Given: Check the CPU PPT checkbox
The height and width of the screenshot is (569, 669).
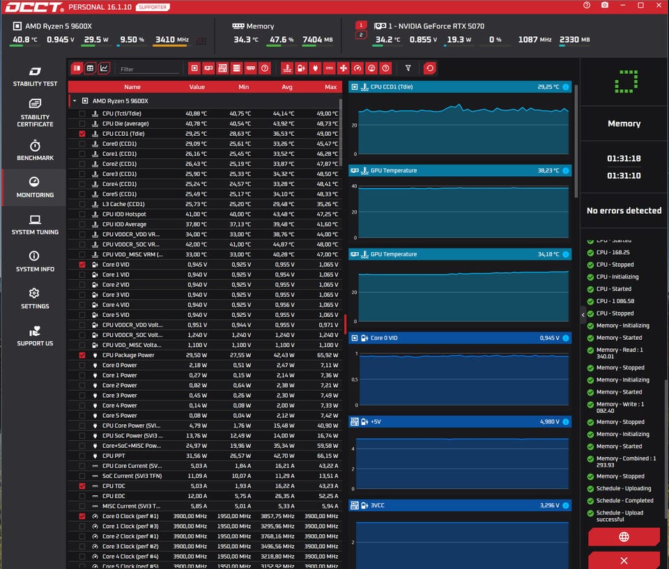Looking at the screenshot, I should point(82,456).
